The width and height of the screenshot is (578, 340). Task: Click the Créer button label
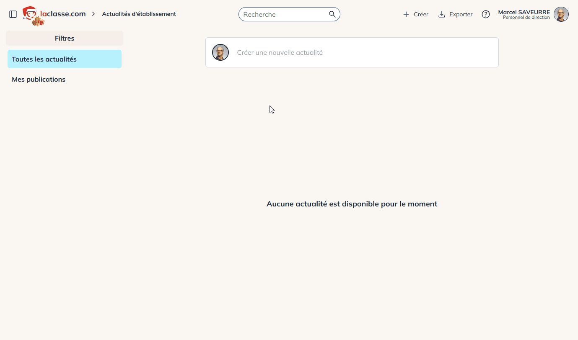(421, 14)
